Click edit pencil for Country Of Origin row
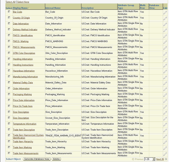 [x=165, y=19]
